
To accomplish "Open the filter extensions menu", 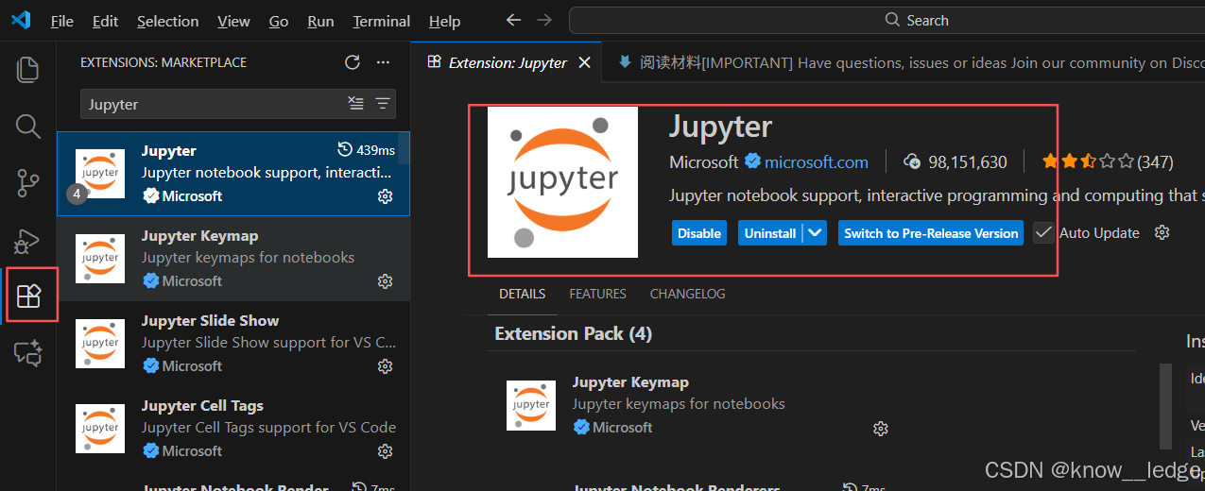I will (383, 104).
